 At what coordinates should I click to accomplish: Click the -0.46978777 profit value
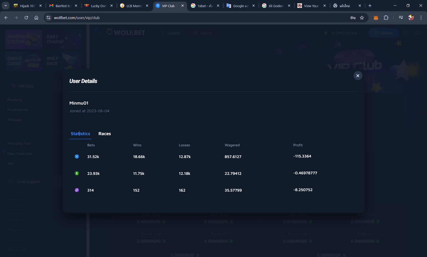point(305,173)
